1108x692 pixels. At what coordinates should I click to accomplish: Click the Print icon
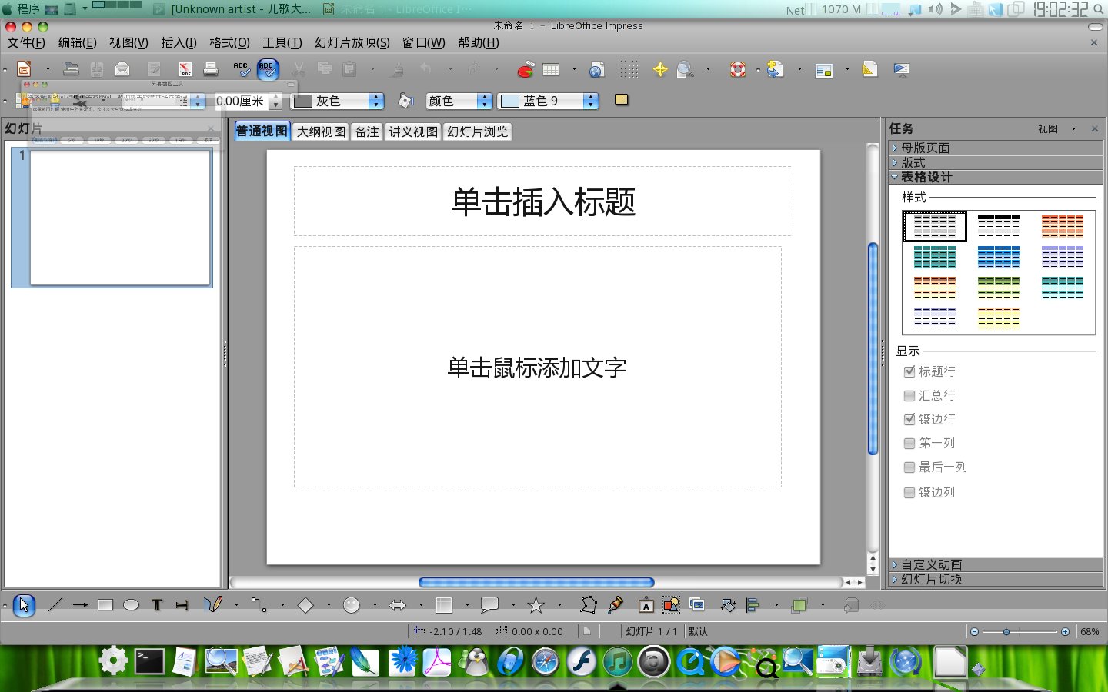(211, 69)
